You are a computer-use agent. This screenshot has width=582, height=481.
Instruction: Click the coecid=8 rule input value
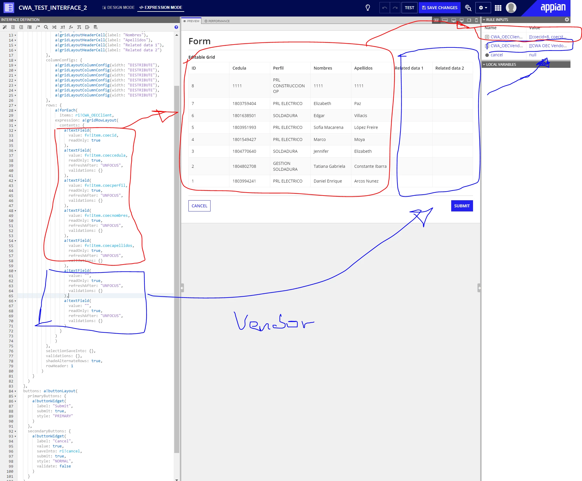[548, 37]
